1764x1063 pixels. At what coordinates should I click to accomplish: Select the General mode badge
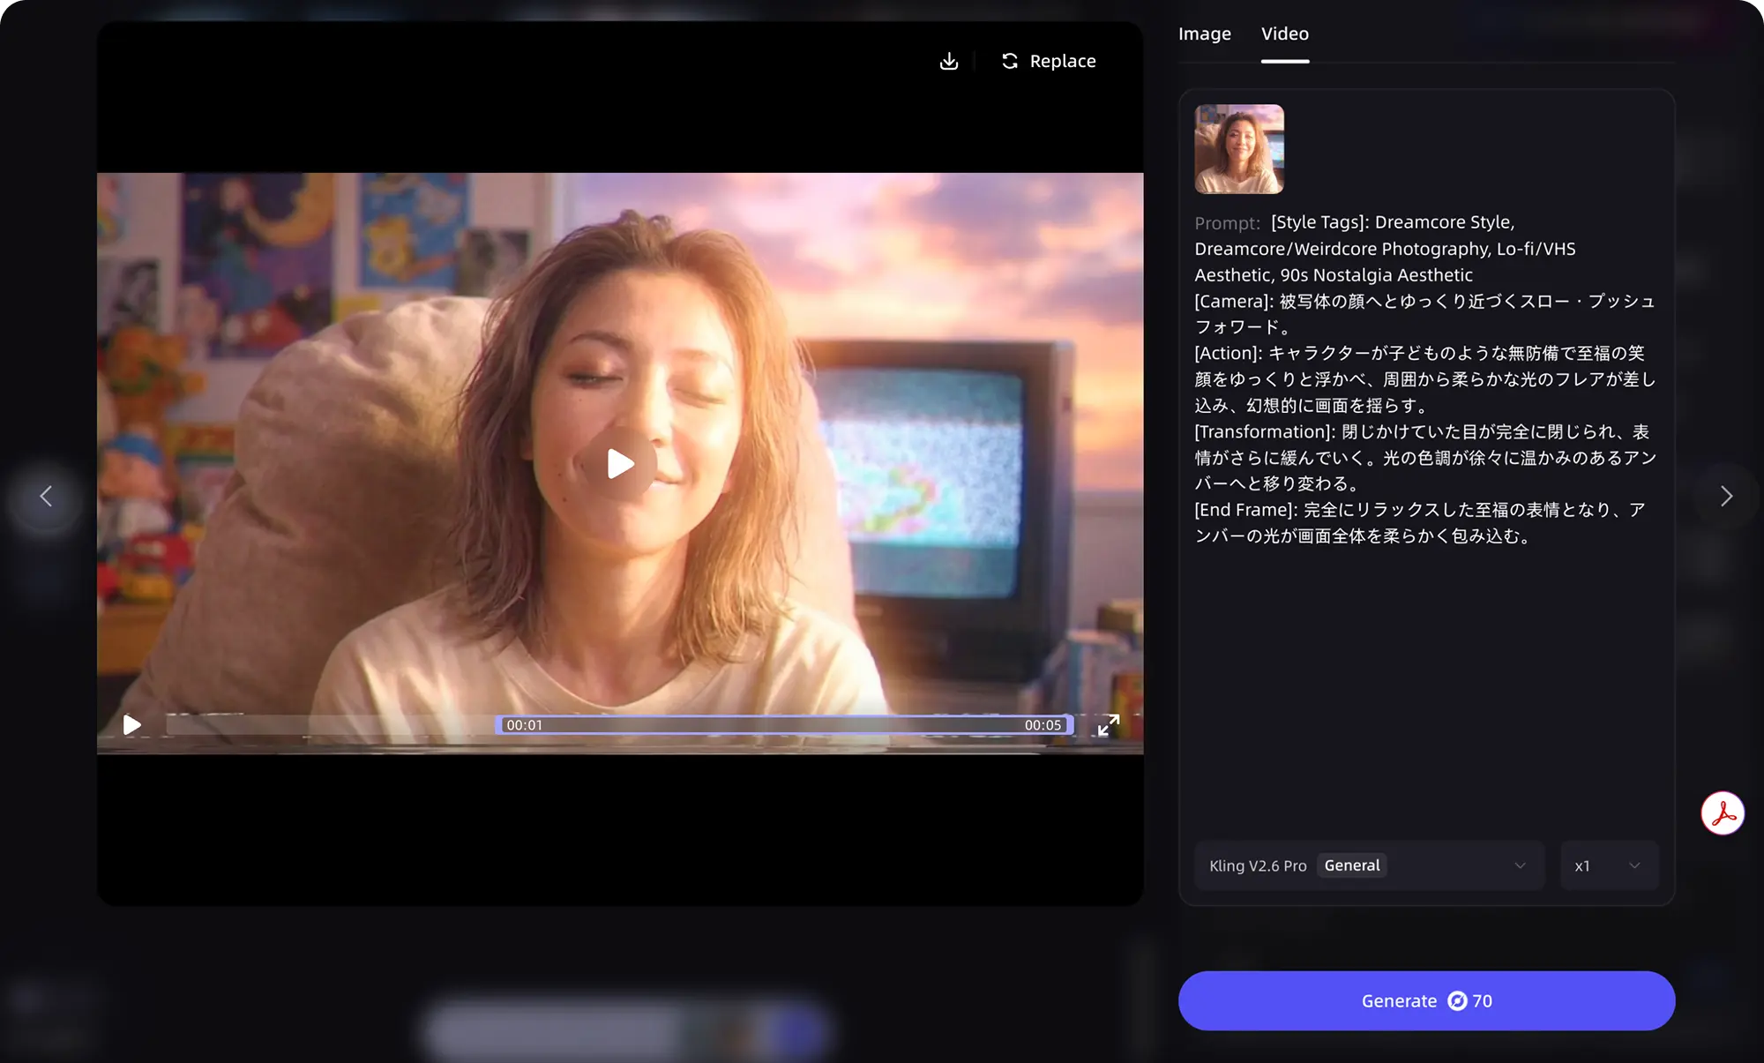[x=1352, y=865]
